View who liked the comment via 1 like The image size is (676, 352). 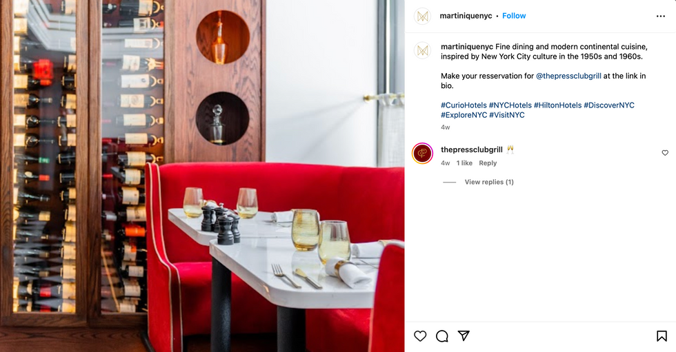[x=464, y=163]
